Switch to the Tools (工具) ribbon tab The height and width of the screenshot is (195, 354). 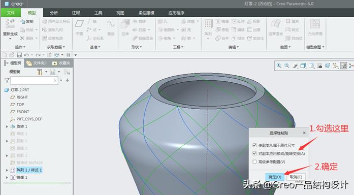98,13
